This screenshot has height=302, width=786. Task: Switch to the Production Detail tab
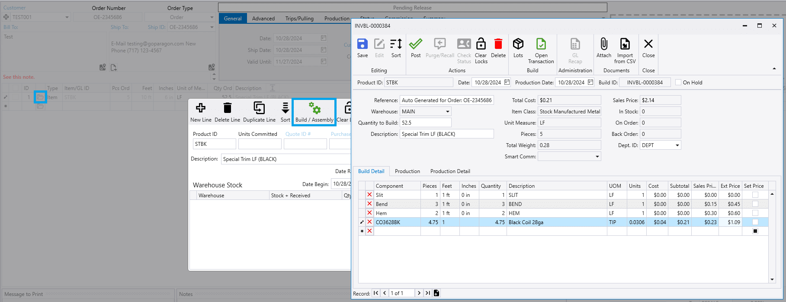tap(450, 171)
